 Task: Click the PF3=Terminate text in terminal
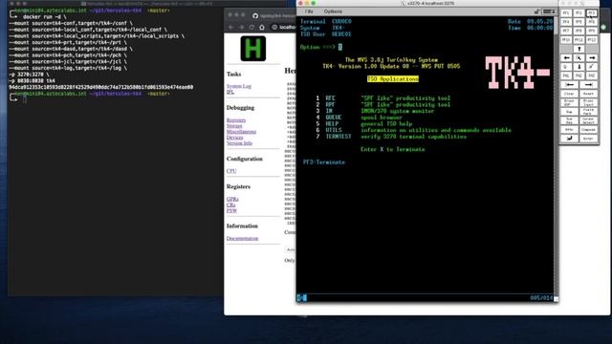[324, 162]
